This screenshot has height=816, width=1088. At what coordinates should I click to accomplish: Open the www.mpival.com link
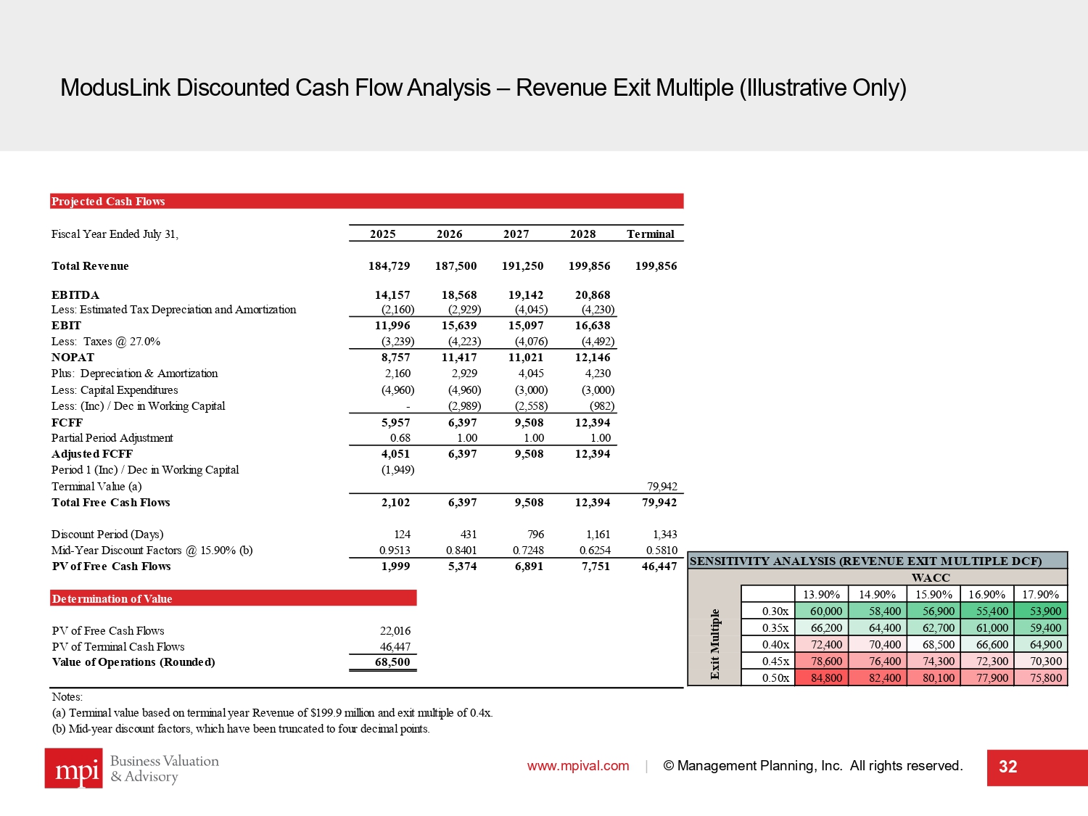click(577, 766)
